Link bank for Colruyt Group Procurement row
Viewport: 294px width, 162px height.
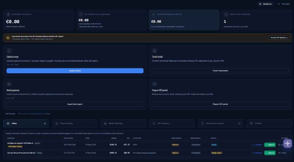257,153
